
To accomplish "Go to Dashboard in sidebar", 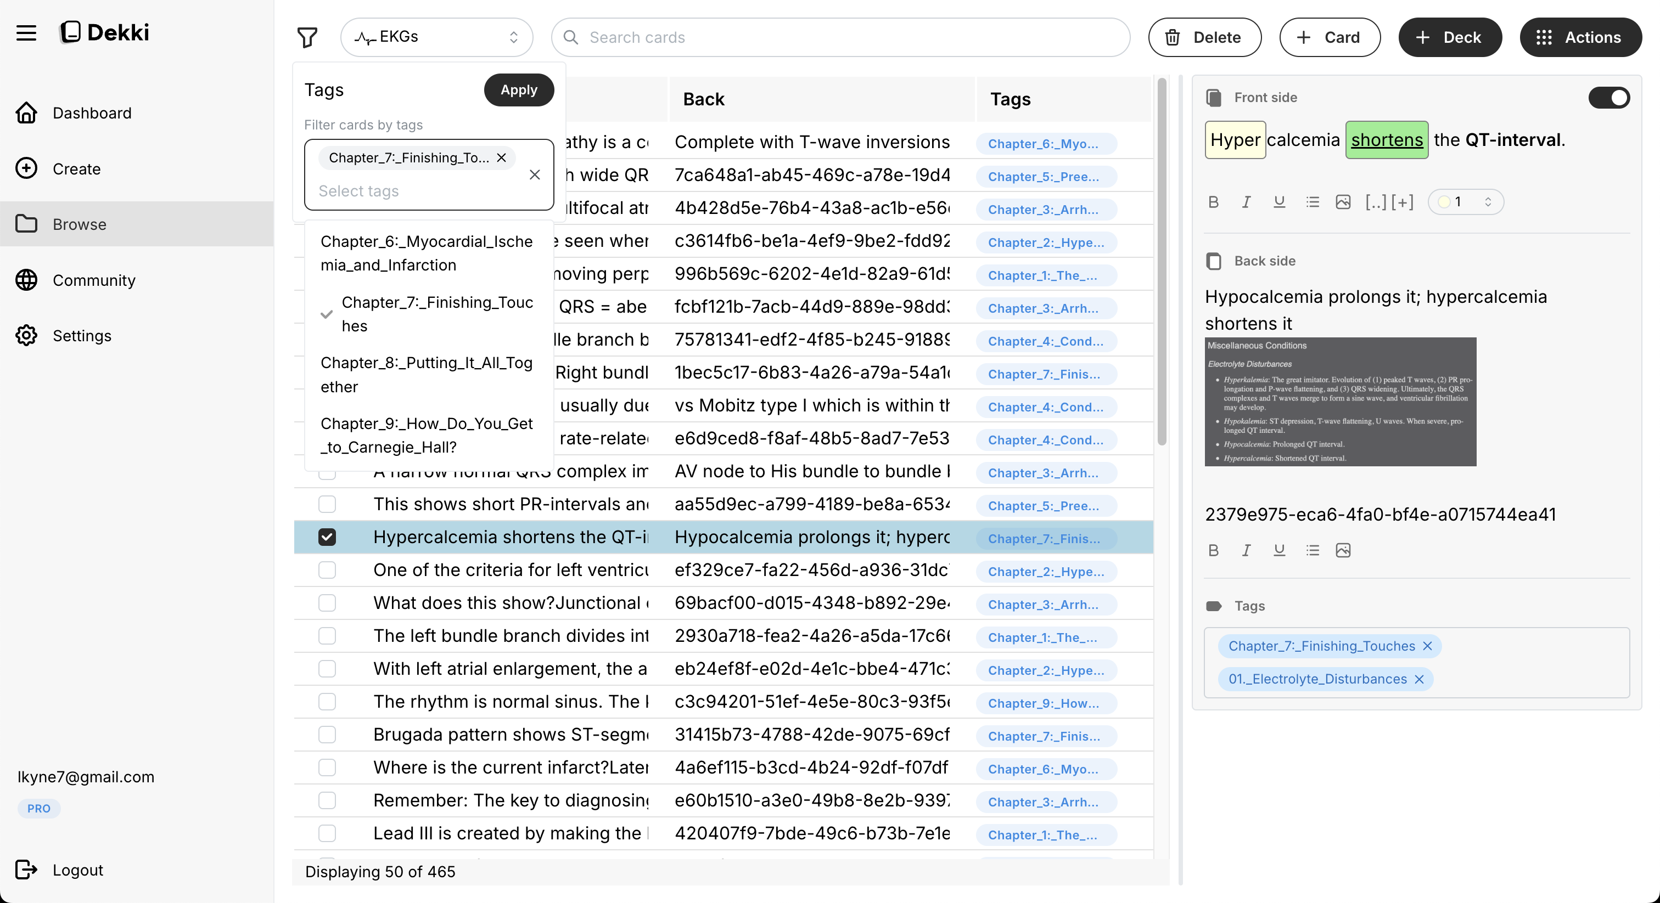I will [92, 114].
